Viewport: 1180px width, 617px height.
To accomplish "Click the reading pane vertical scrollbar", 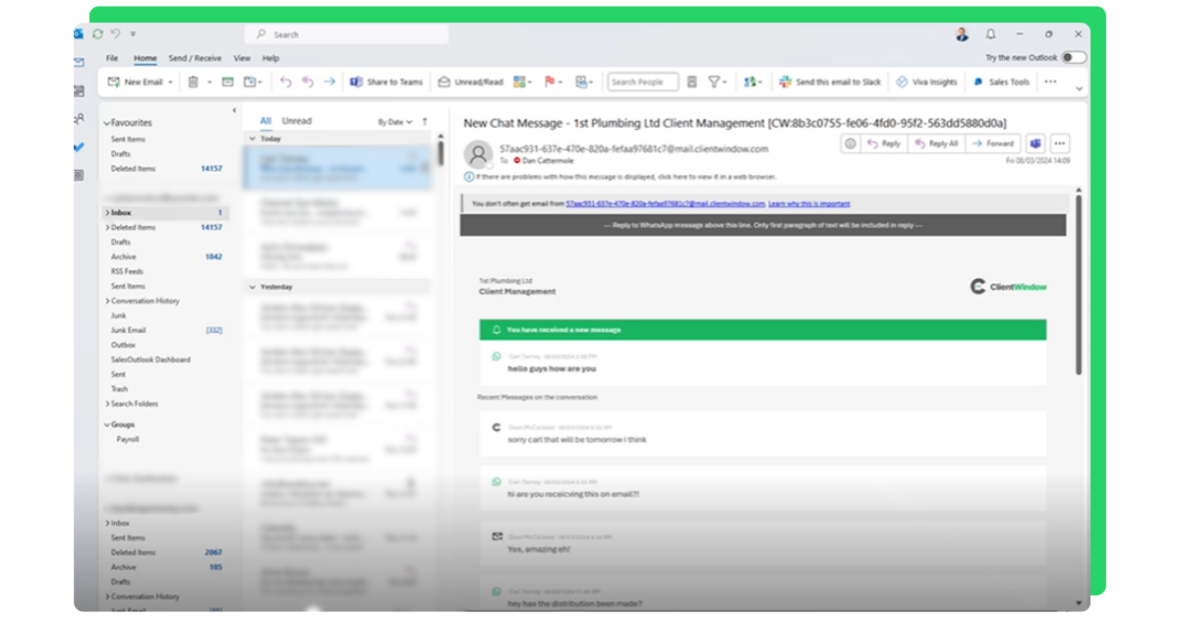I will click(x=1079, y=285).
